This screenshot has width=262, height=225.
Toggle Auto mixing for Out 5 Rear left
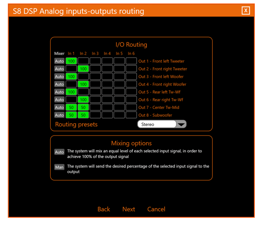point(59,92)
